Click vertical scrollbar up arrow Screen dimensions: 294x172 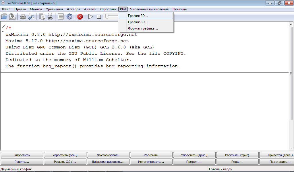tap(291, 24)
